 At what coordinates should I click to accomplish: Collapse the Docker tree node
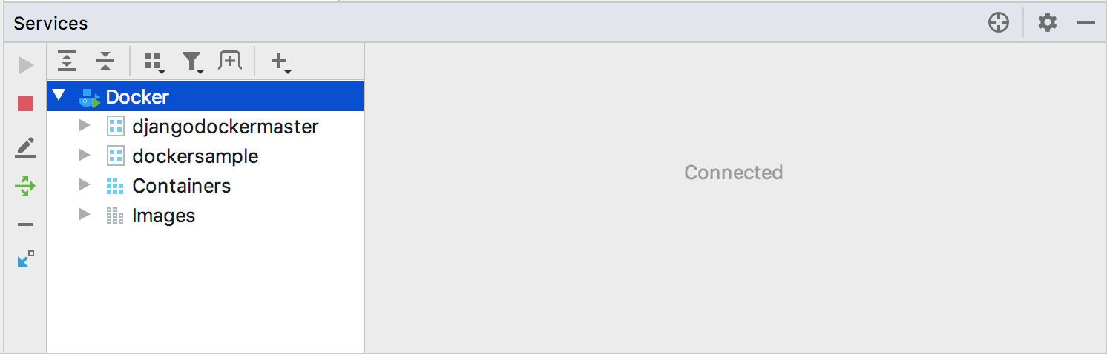59,96
